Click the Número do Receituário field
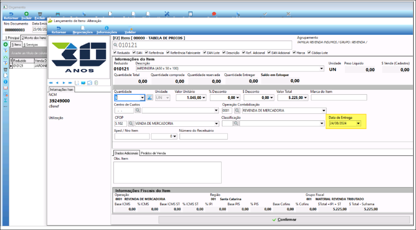Image resolution: width=416 pixels, height=230 pixels. [204, 136]
